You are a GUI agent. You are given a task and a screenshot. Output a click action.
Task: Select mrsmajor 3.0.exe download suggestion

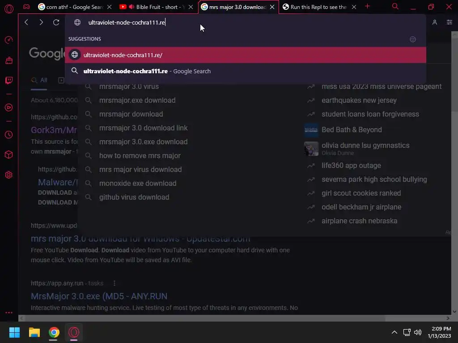pos(143,142)
